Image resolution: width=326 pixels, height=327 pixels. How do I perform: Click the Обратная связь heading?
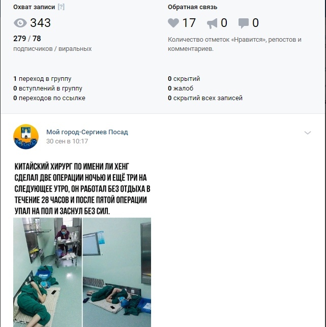[x=192, y=7]
